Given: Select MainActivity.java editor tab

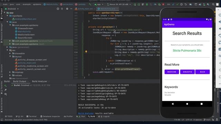Looking at the screenshot, I should click(x=108, y=9).
